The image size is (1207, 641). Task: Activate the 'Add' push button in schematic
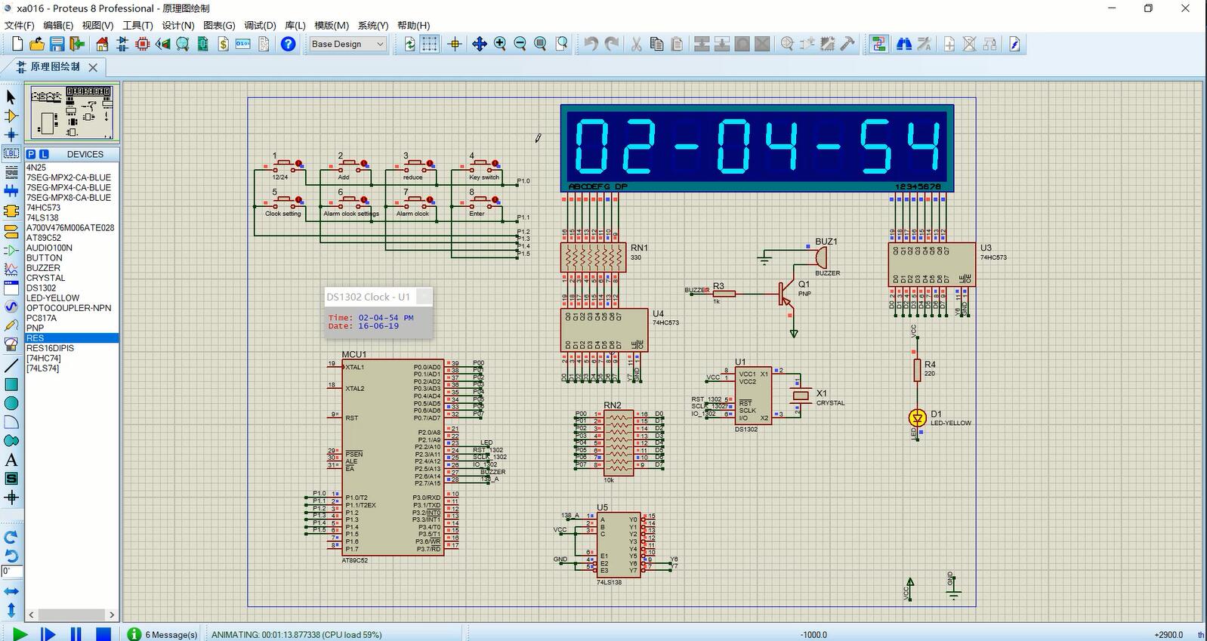[350, 164]
